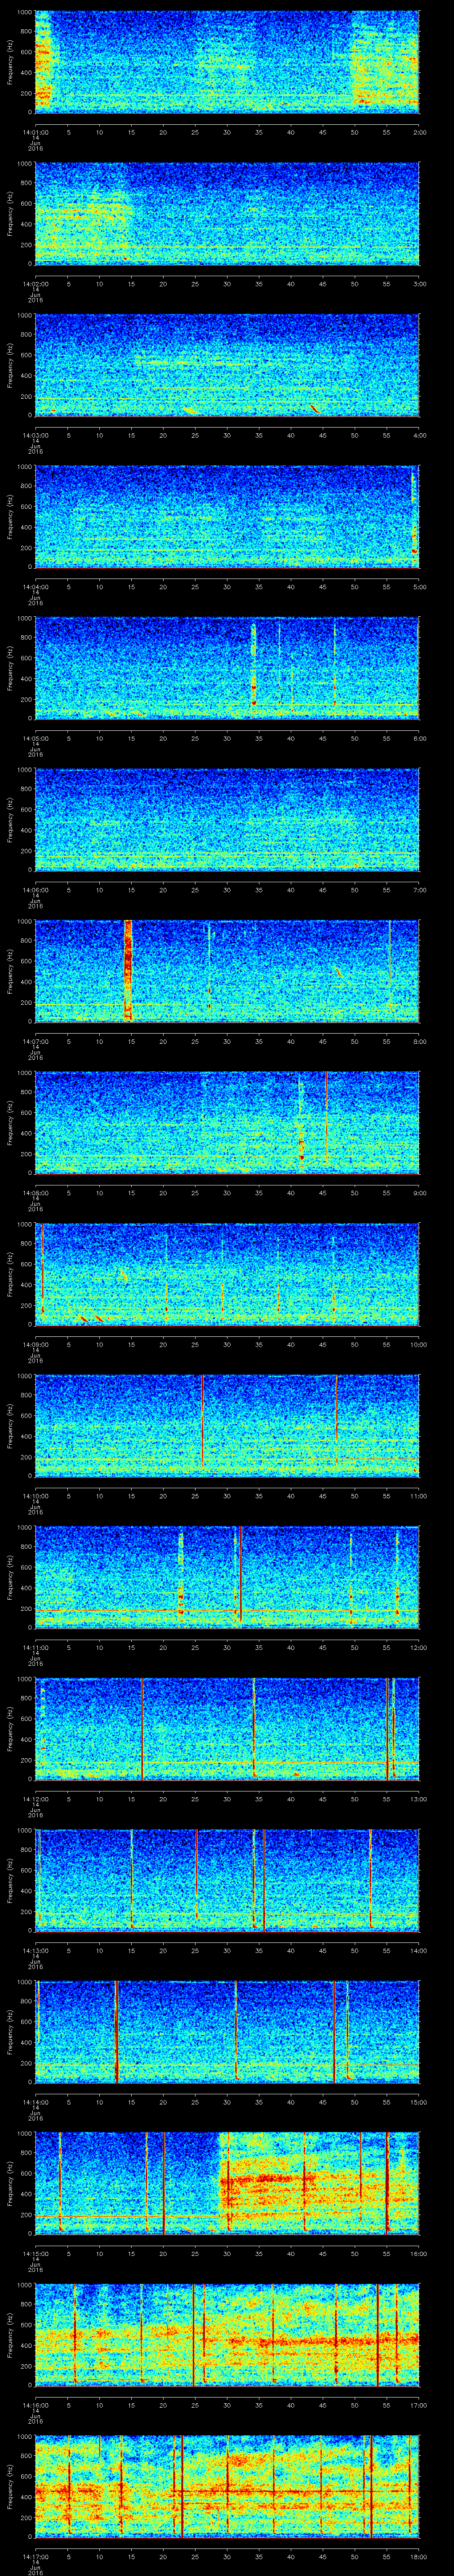
Task: Click the red line near 13 seconds in 14:14:00 panel
Action: [x=117, y=2030]
